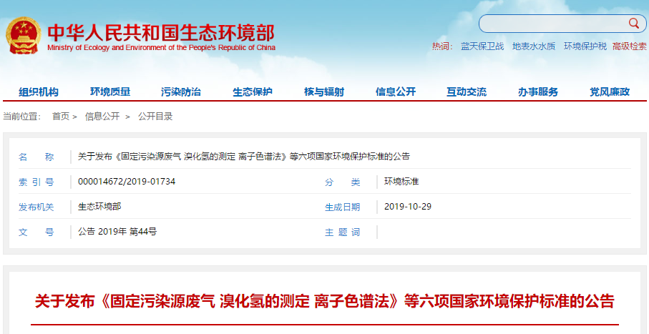Viewport: 649px width, 334px height.
Task: Click the date 2019-10-29
Action: 408,206
